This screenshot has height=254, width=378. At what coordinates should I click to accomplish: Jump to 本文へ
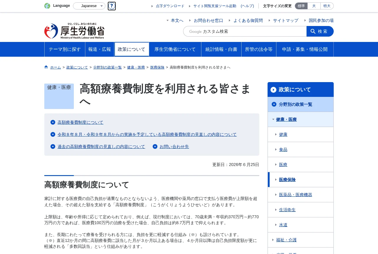pyautogui.click(x=177, y=20)
